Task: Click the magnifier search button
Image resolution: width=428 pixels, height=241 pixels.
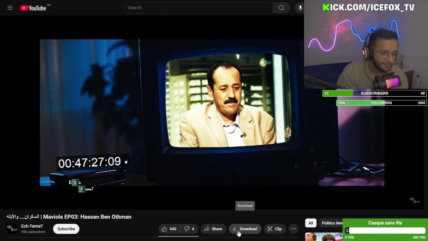Action: [282, 8]
